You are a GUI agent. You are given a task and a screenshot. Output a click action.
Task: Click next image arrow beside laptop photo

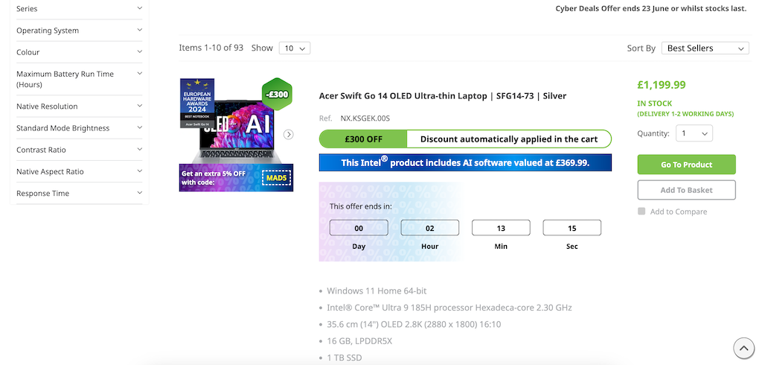(x=289, y=134)
